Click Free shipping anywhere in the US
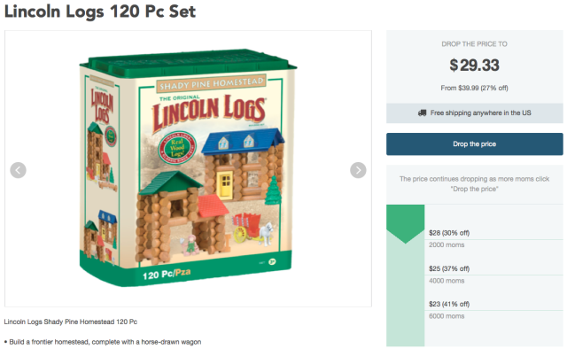Image resolution: width=567 pixels, height=349 pixels. pyautogui.click(x=480, y=112)
